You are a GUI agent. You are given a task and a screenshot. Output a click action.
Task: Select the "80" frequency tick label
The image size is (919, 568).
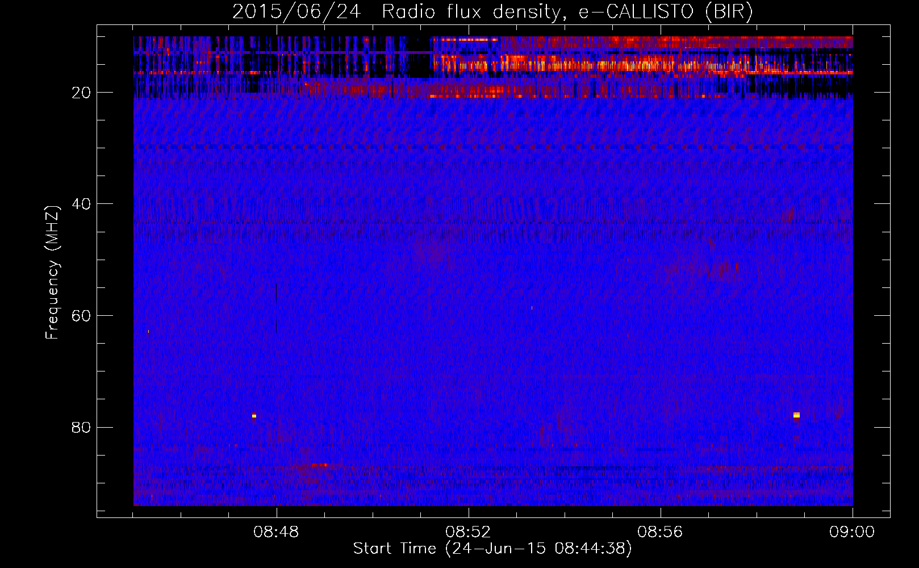(81, 427)
